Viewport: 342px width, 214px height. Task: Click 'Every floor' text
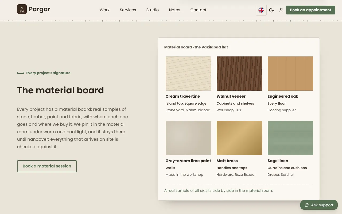[x=277, y=103]
